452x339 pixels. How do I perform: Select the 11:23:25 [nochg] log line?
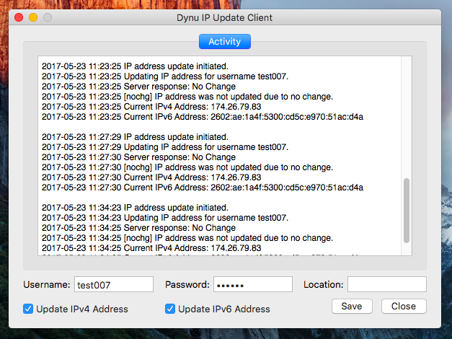click(187, 97)
